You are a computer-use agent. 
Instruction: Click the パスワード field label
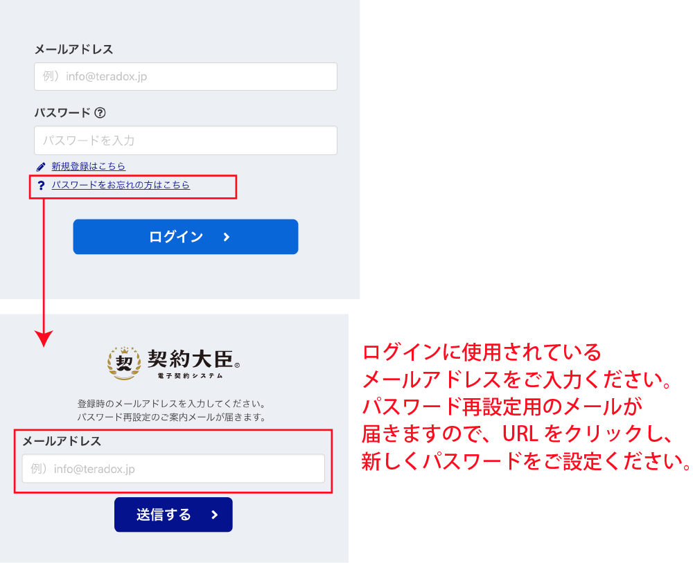coord(62,113)
